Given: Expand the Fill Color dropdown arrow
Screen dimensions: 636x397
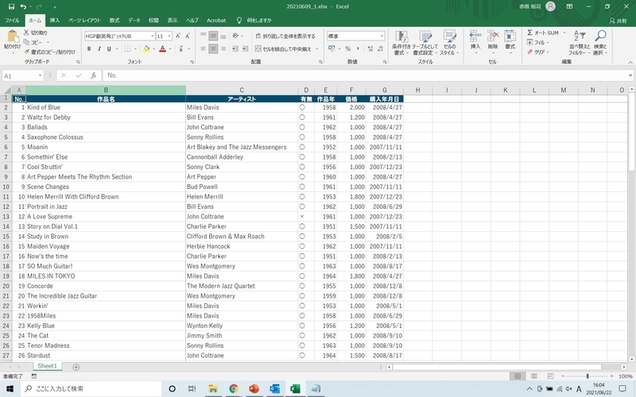Looking at the screenshot, I should 154,48.
